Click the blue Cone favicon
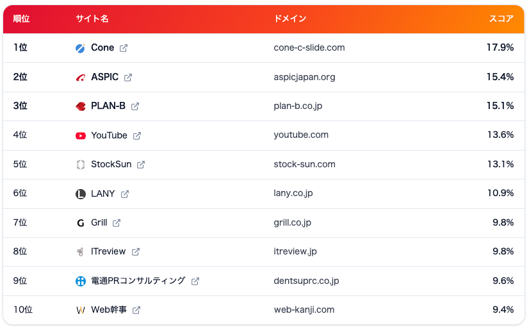Screen dimensions: 529x330 80,48
